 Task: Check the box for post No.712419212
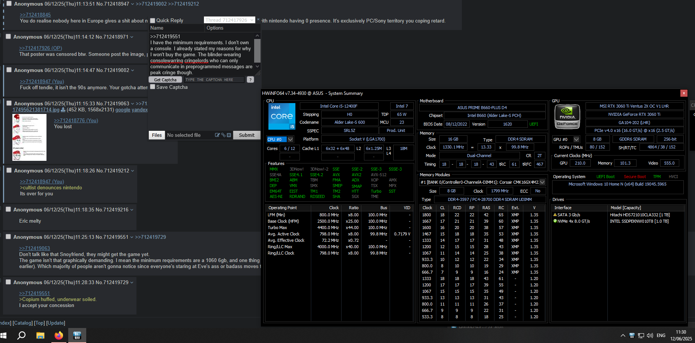pos(9,170)
